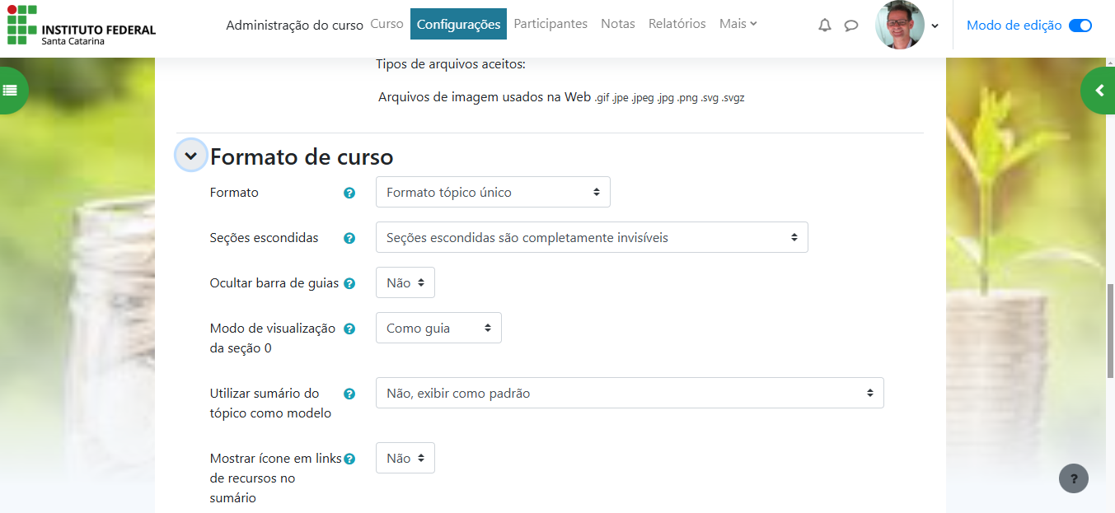The image size is (1115, 513).
Task: Click help icon beside Ocultar barra de guias
Action: click(349, 283)
